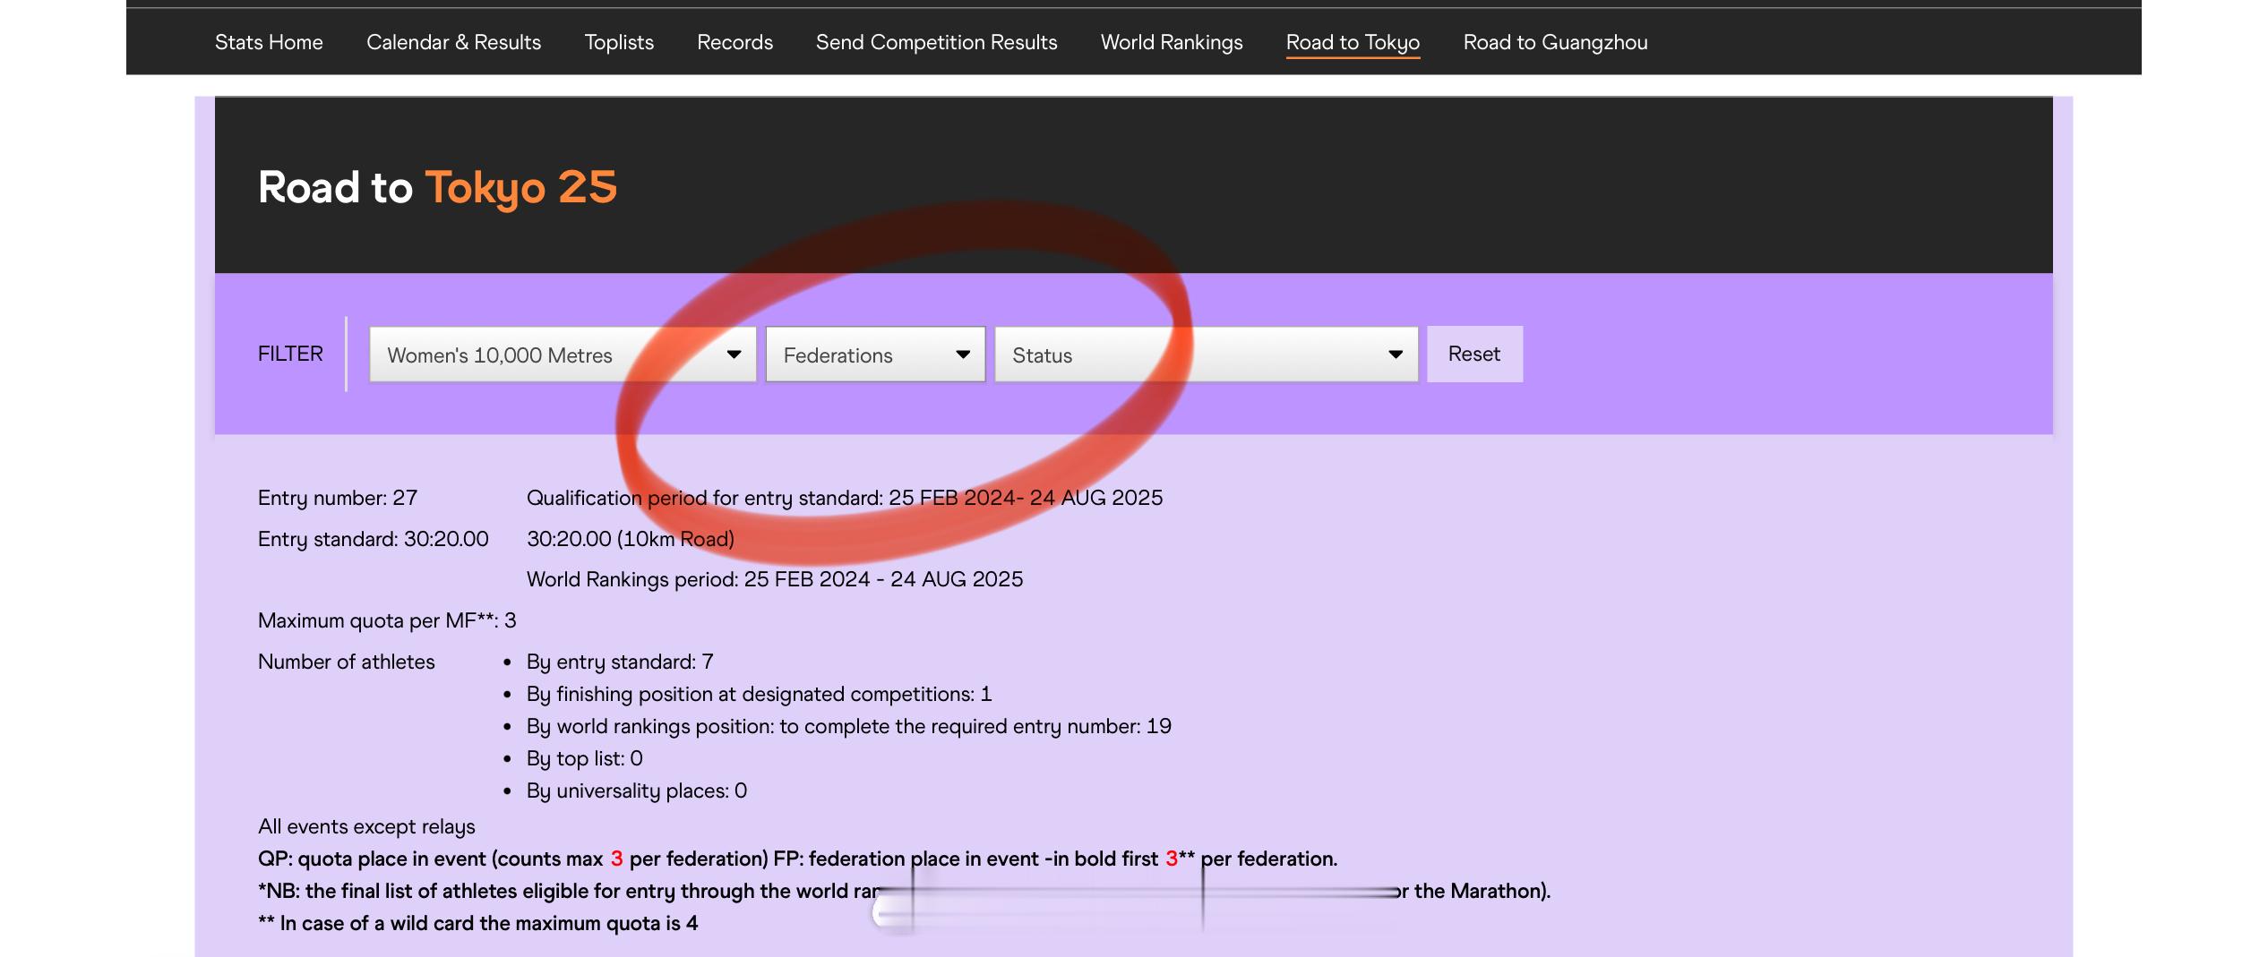Select the 'By top list: 0' line

tap(585, 758)
